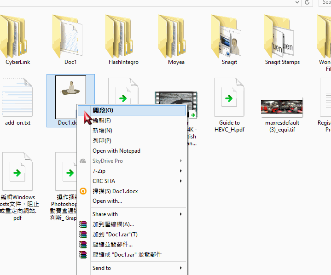Click the Share with menu label
This screenshot has height=275, width=331.
(x=105, y=214)
